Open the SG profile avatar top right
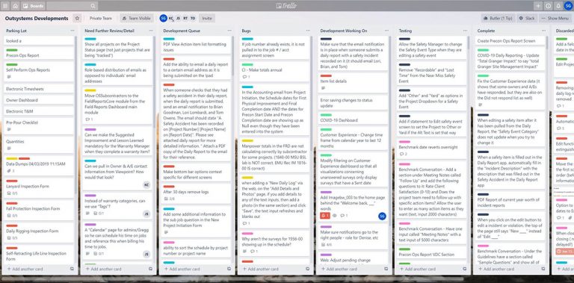Viewport: 574px width, 283px height. coord(568,6)
